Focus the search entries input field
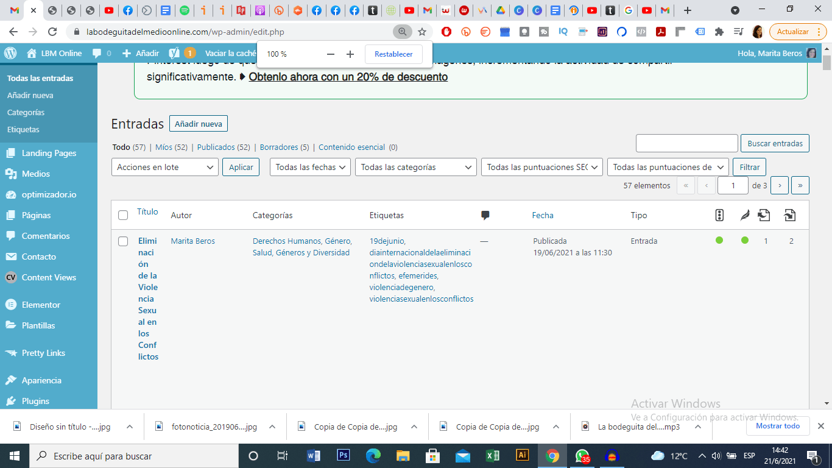This screenshot has height=468, width=832. point(687,143)
